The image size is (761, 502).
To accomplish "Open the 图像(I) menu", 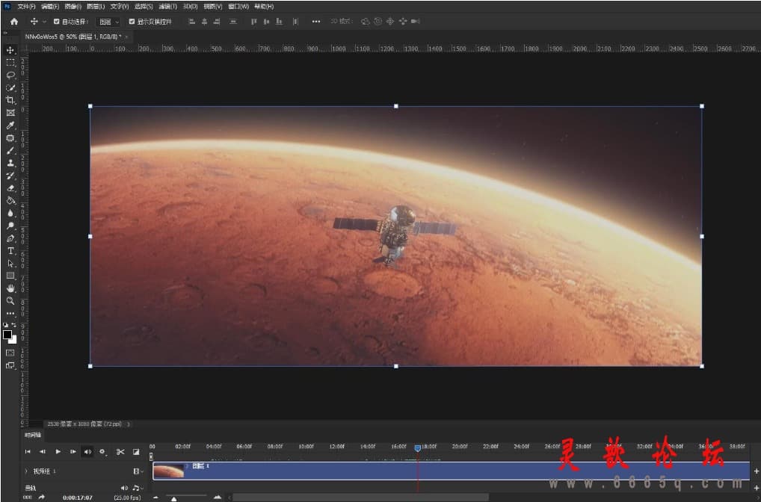I will pyautogui.click(x=73, y=6).
